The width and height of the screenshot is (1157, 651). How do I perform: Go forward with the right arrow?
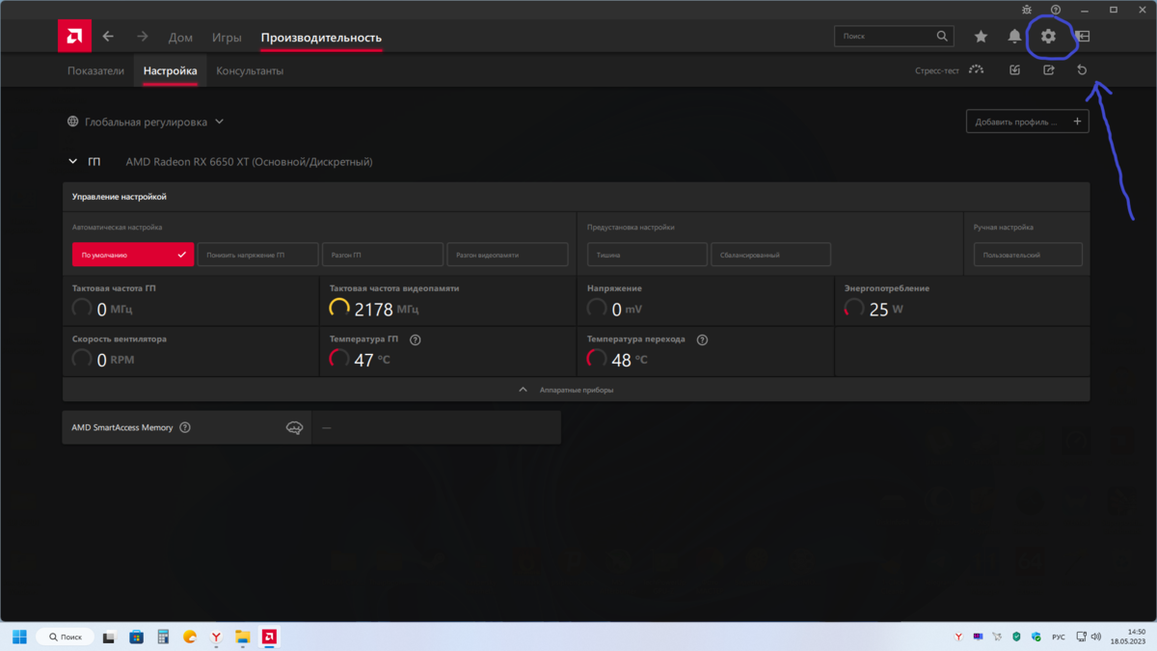click(x=142, y=37)
